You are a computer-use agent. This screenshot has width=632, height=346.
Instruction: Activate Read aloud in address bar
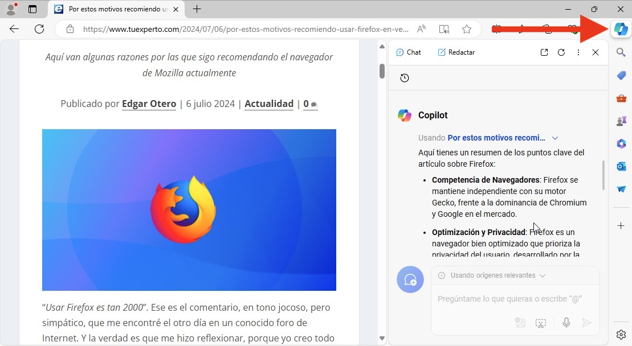point(421,29)
